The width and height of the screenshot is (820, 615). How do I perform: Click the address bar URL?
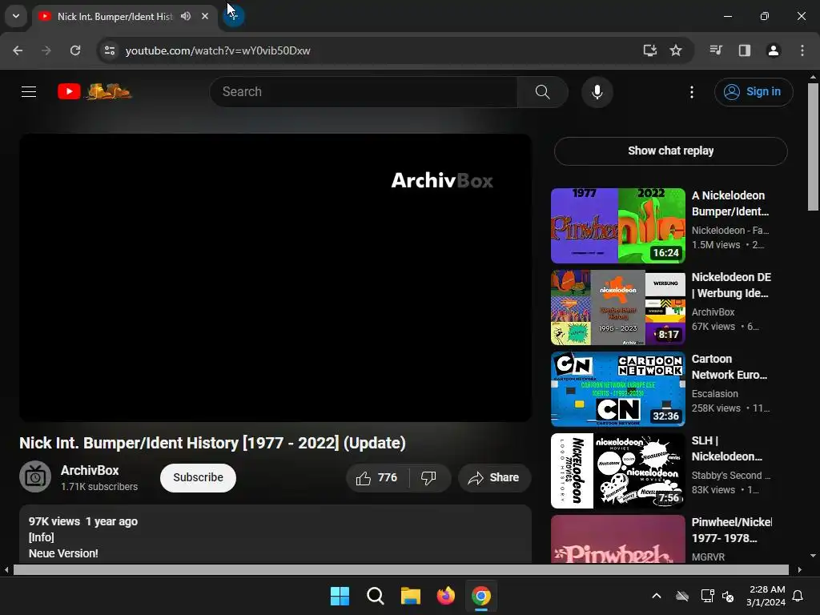pyautogui.click(x=218, y=50)
